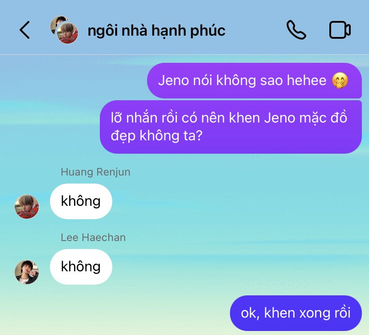Select the 'ok, khen xong rồi' message

296,313
